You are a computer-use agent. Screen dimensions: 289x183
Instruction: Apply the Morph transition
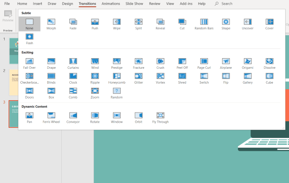point(51,24)
